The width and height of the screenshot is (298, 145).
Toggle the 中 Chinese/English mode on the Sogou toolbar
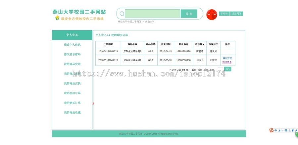[275, 130]
